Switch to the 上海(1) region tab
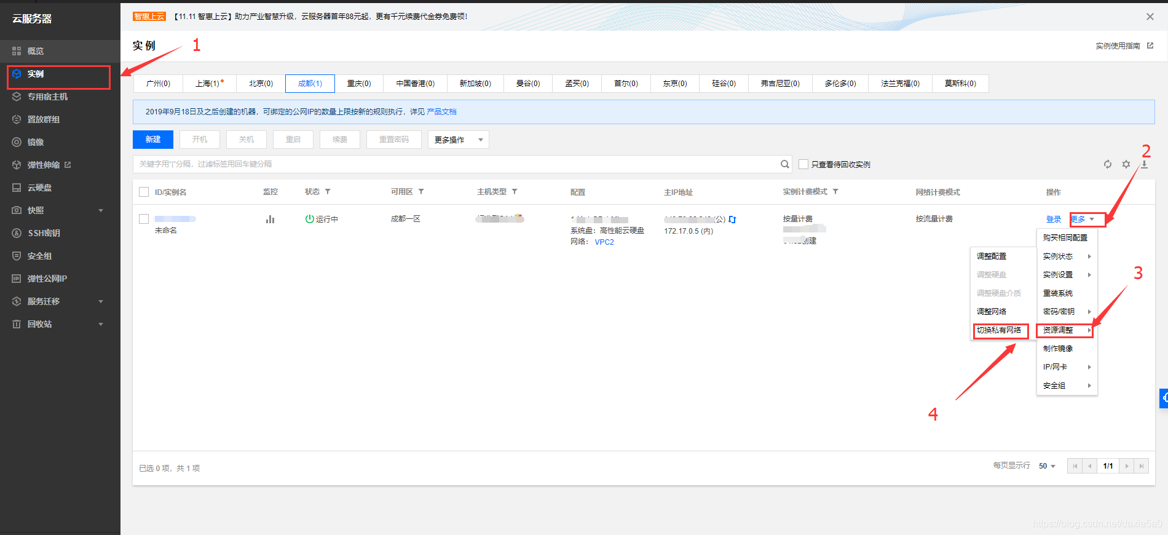1168x535 pixels. point(210,84)
